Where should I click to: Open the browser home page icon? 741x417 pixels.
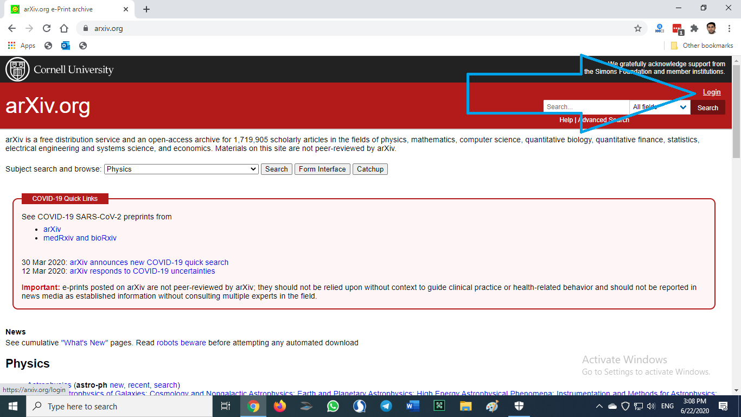[x=64, y=28]
